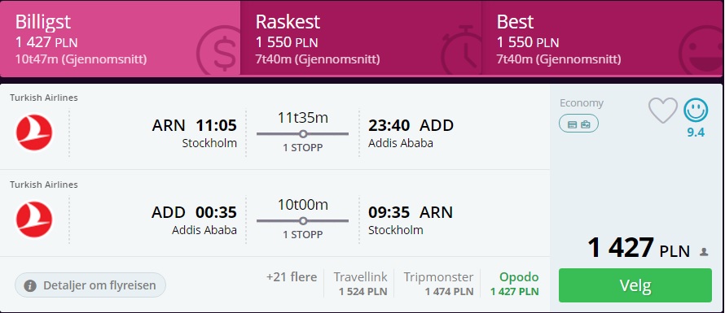Select Opodo offer at 1 427 PLN

click(515, 284)
